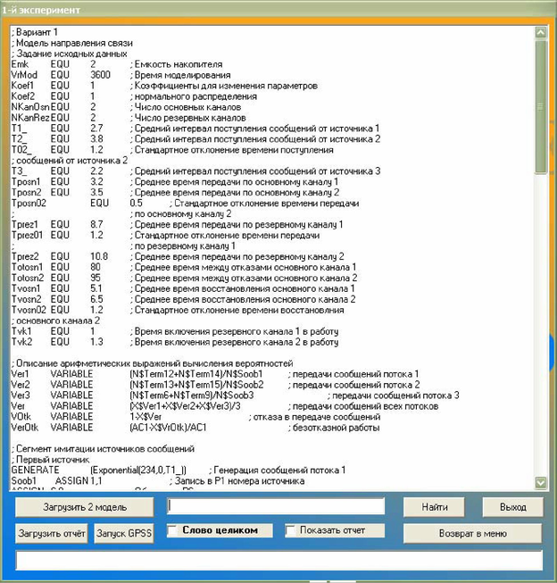Click the empty status field at bottom
This screenshot has width=557, height=583.
(278, 560)
